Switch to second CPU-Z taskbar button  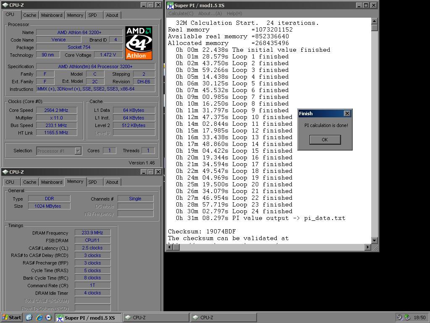(x=223, y=318)
